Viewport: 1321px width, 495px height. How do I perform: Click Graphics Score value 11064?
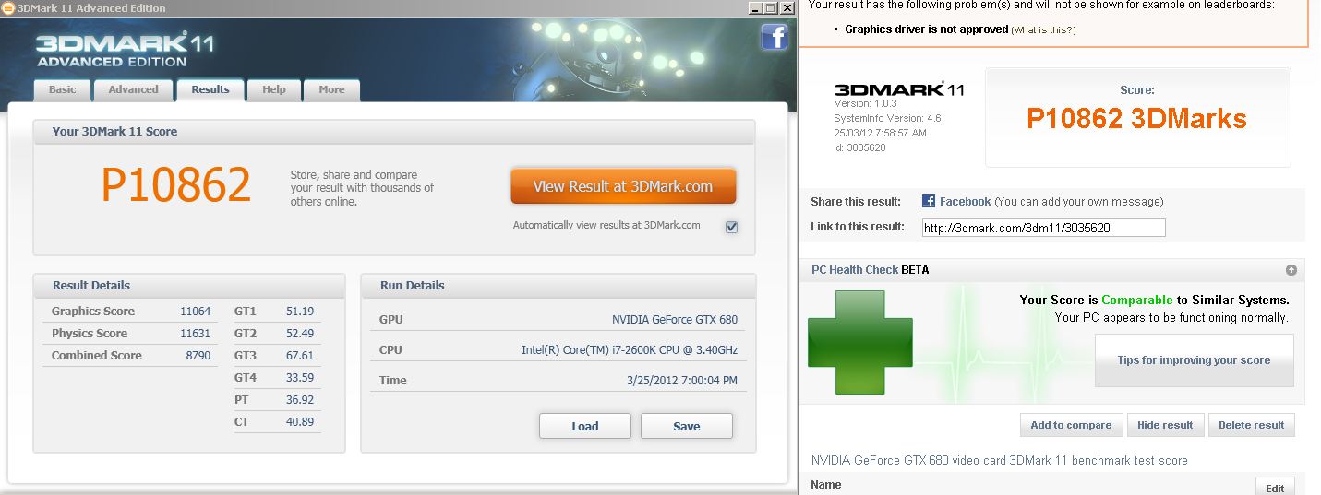[195, 312]
